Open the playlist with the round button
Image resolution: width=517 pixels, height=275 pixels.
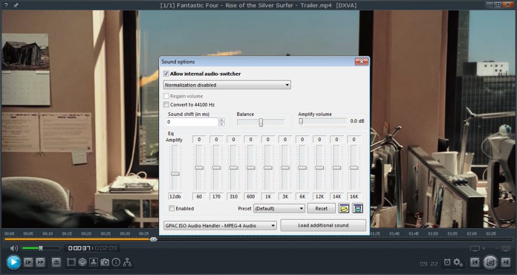point(490,262)
